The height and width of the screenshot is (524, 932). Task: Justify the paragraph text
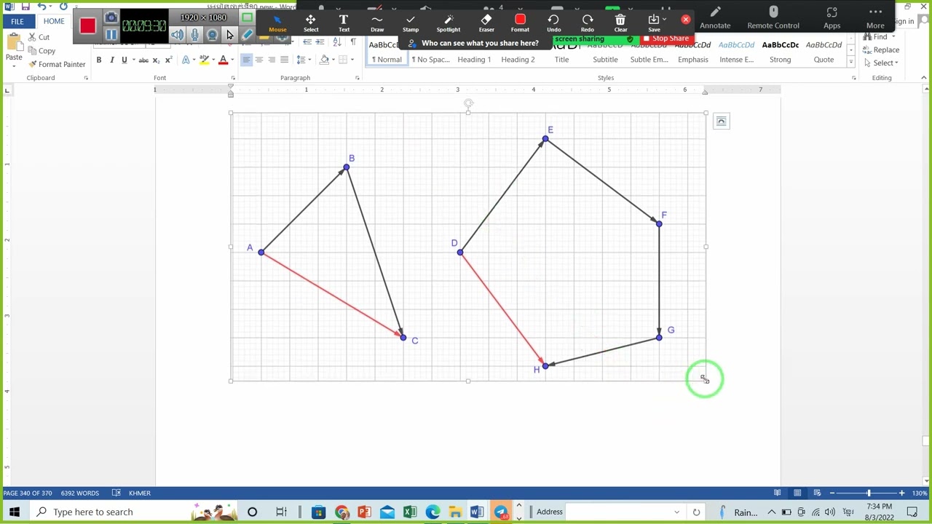tap(284, 60)
